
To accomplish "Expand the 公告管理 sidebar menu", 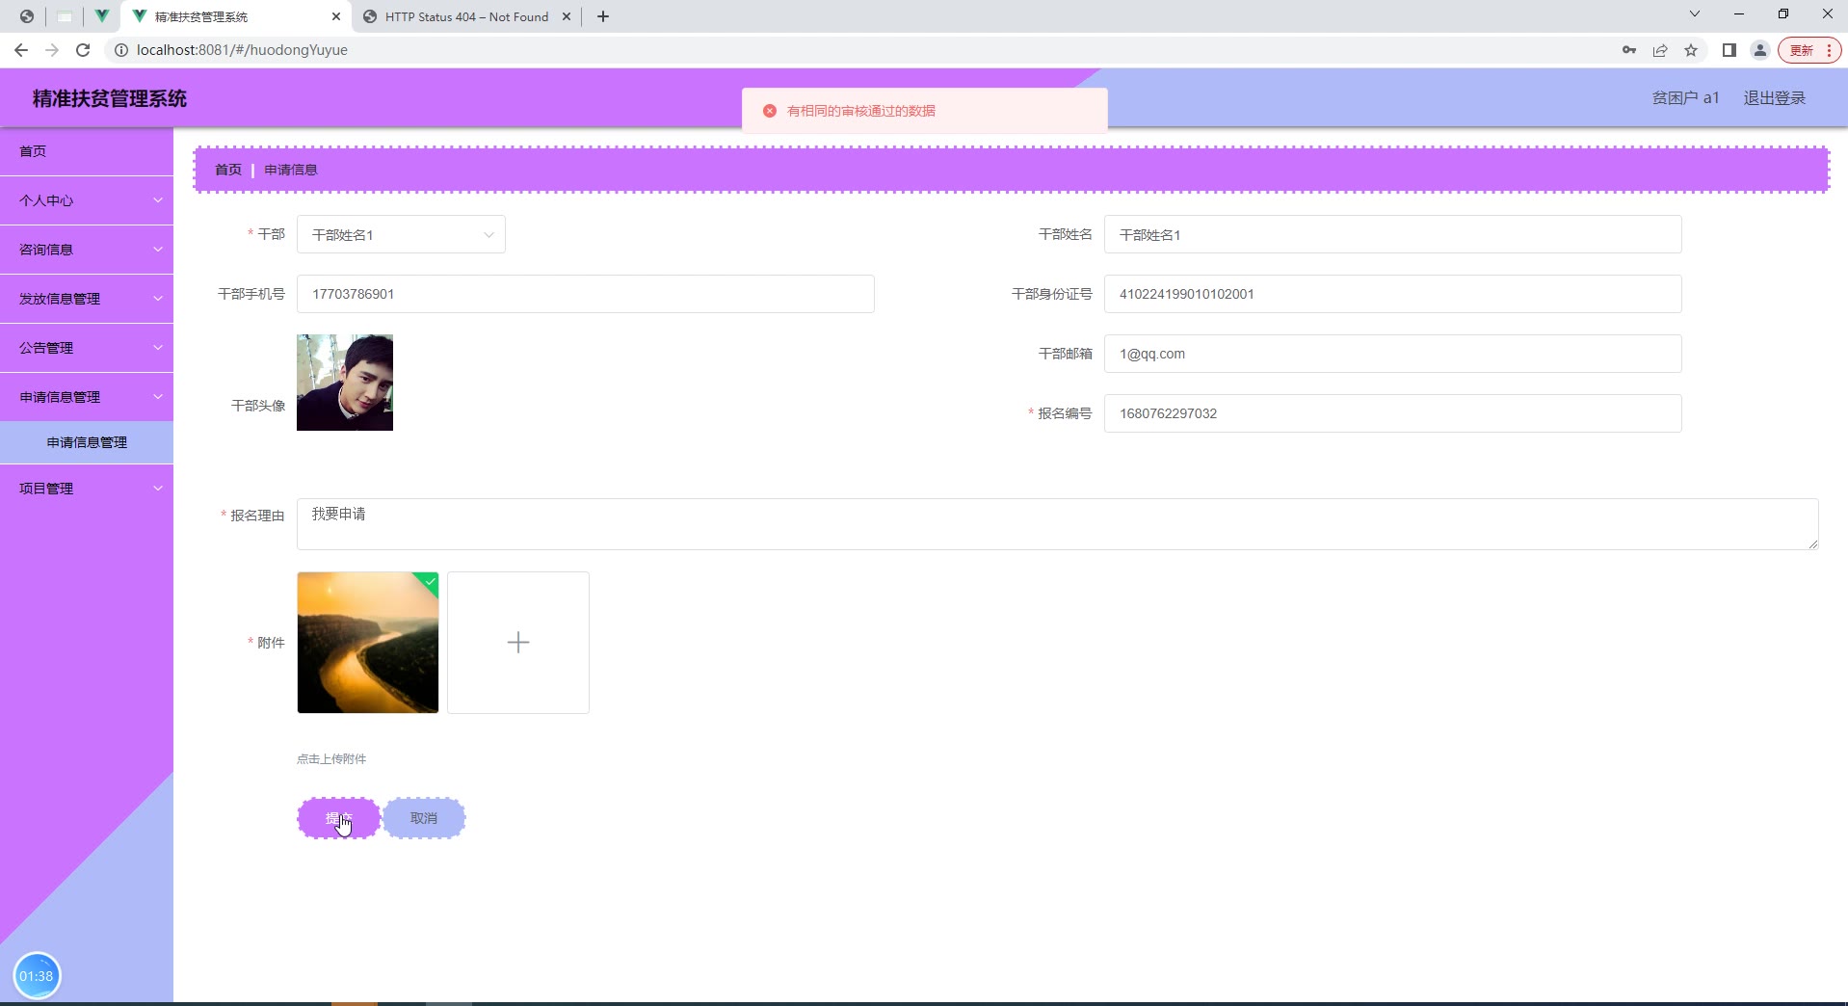I will pyautogui.click(x=87, y=348).
